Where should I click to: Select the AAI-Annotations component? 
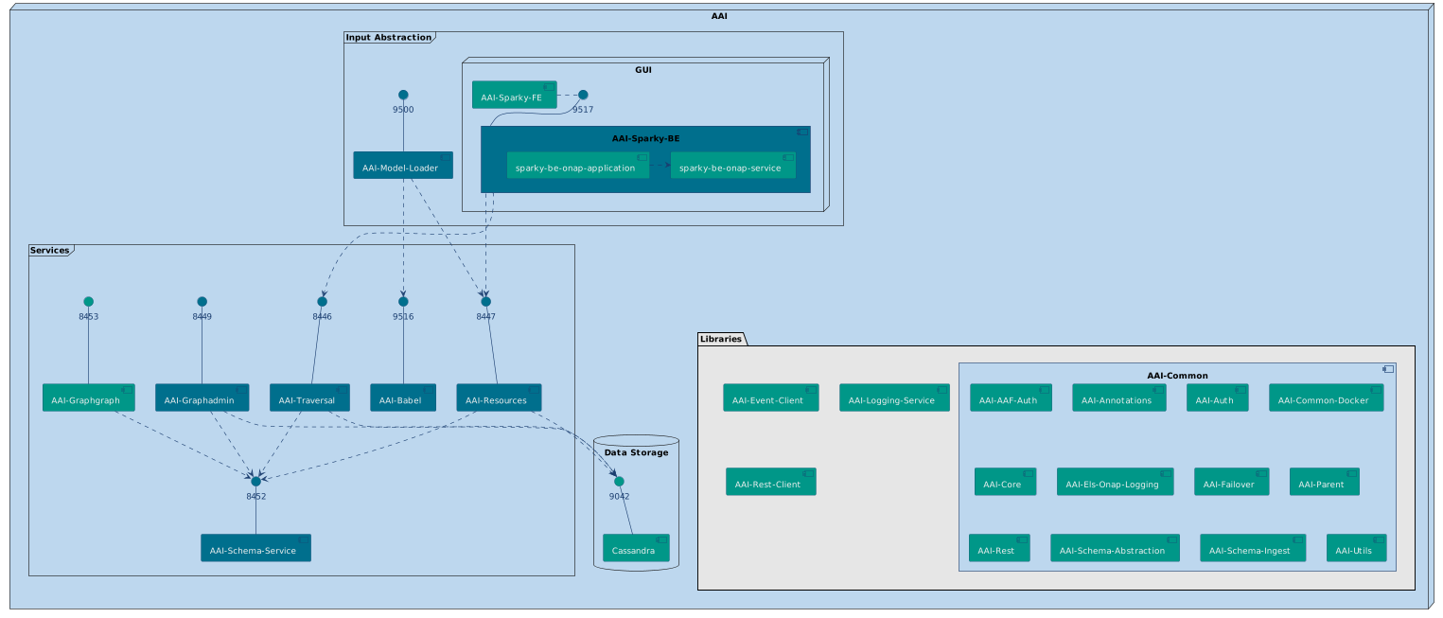(x=1119, y=397)
